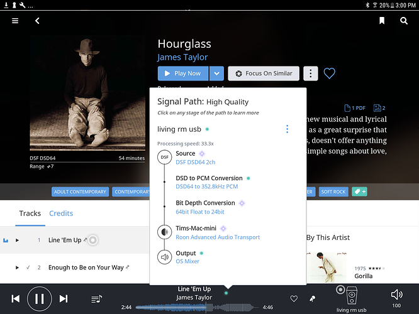Go back with the left arrow

37,21
